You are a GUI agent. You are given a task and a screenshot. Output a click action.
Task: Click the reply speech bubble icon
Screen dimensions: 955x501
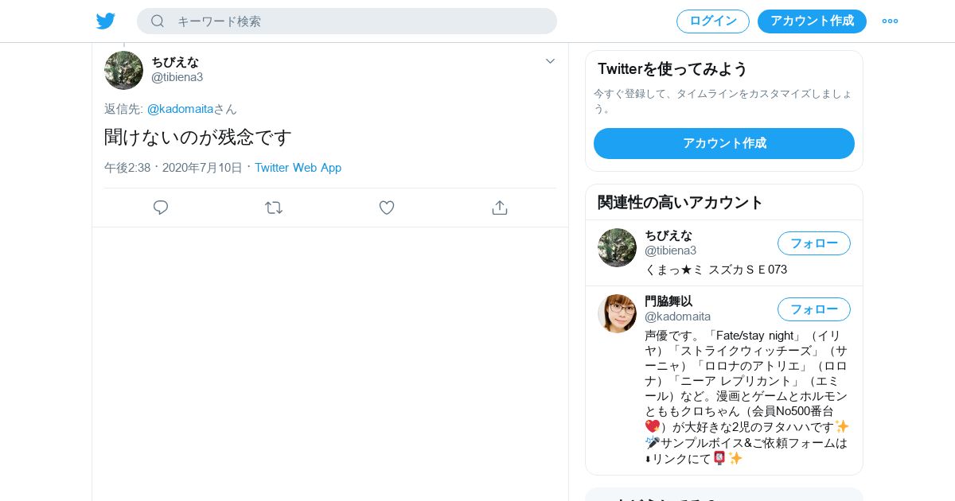(161, 208)
